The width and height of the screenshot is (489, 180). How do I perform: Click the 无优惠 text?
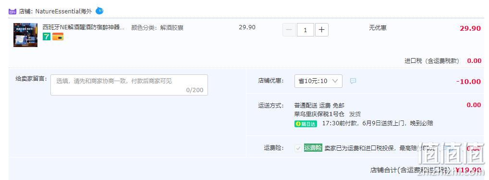pyautogui.click(x=378, y=28)
